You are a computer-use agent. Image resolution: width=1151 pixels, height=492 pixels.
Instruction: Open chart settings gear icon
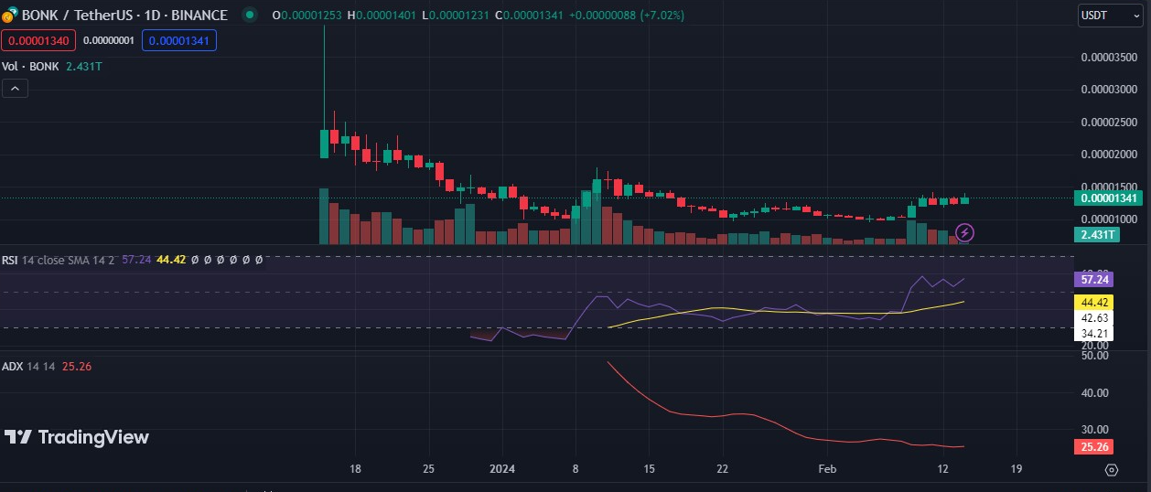point(1112,469)
